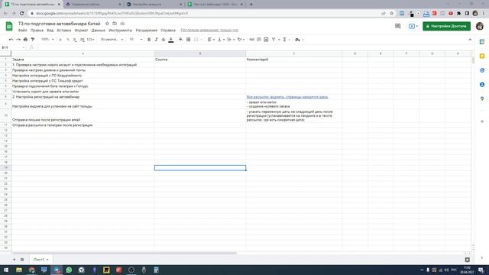Open Contacts in side panel
This screenshot has height=275, width=489.
(482, 85)
